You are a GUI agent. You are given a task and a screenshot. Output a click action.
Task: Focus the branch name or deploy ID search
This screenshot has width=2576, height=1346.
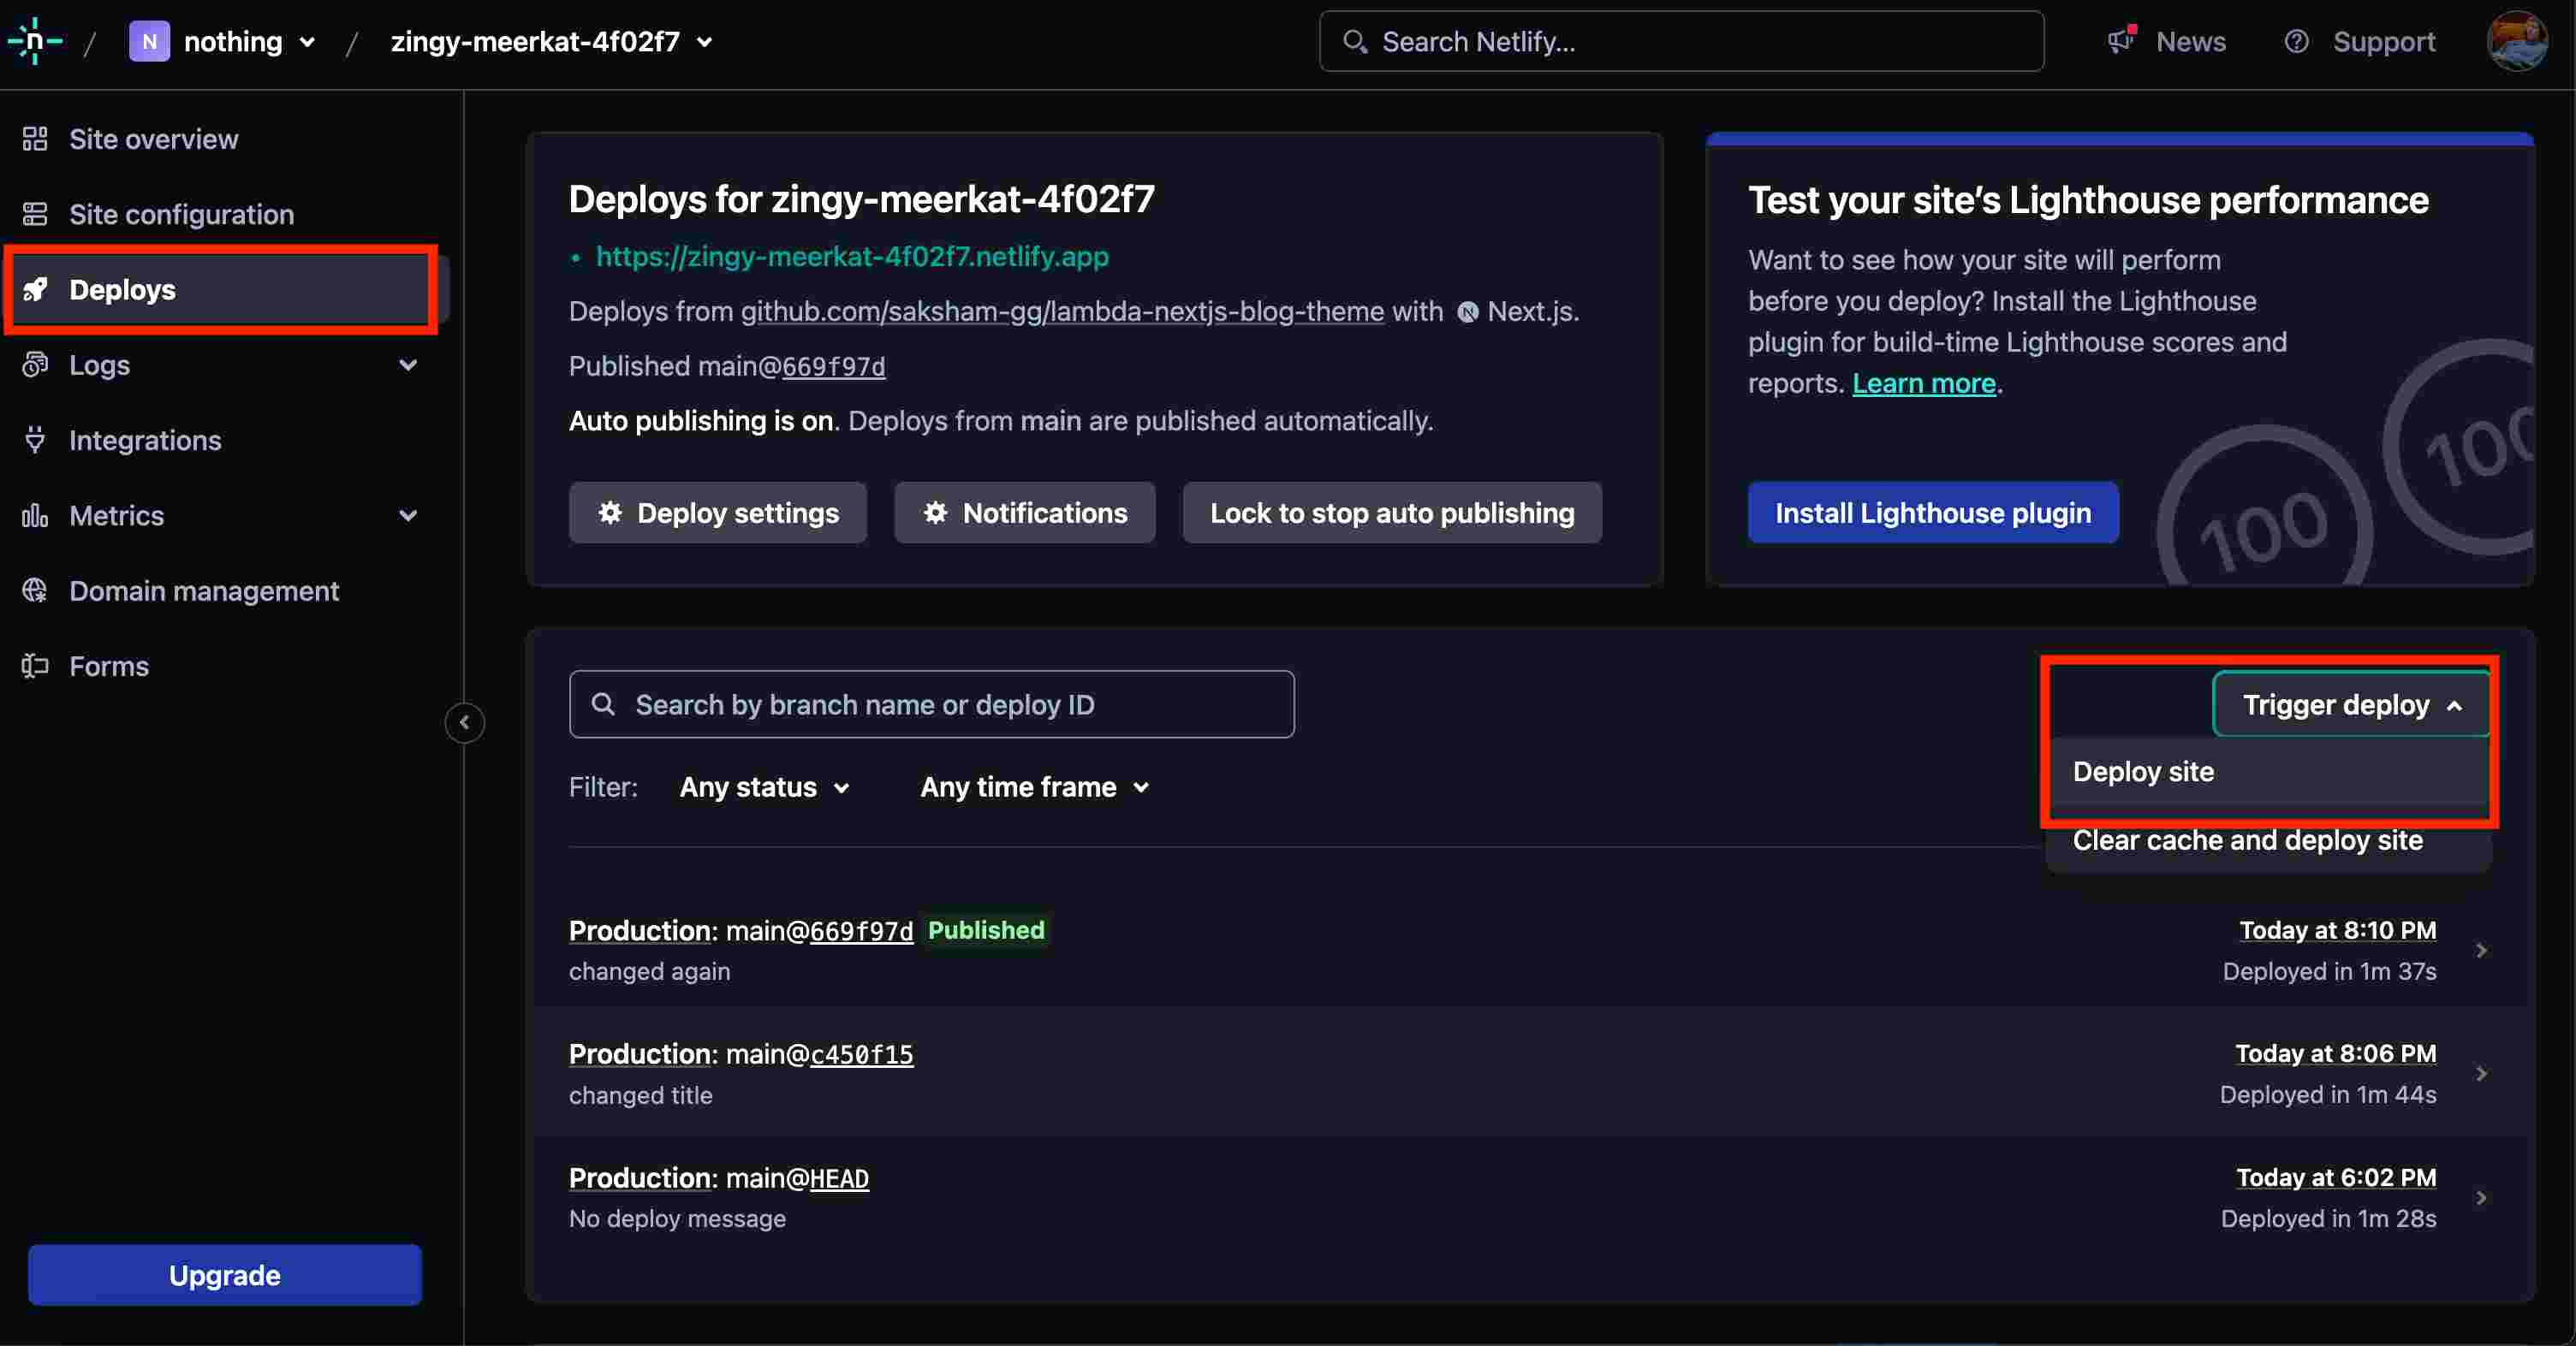(x=932, y=704)
